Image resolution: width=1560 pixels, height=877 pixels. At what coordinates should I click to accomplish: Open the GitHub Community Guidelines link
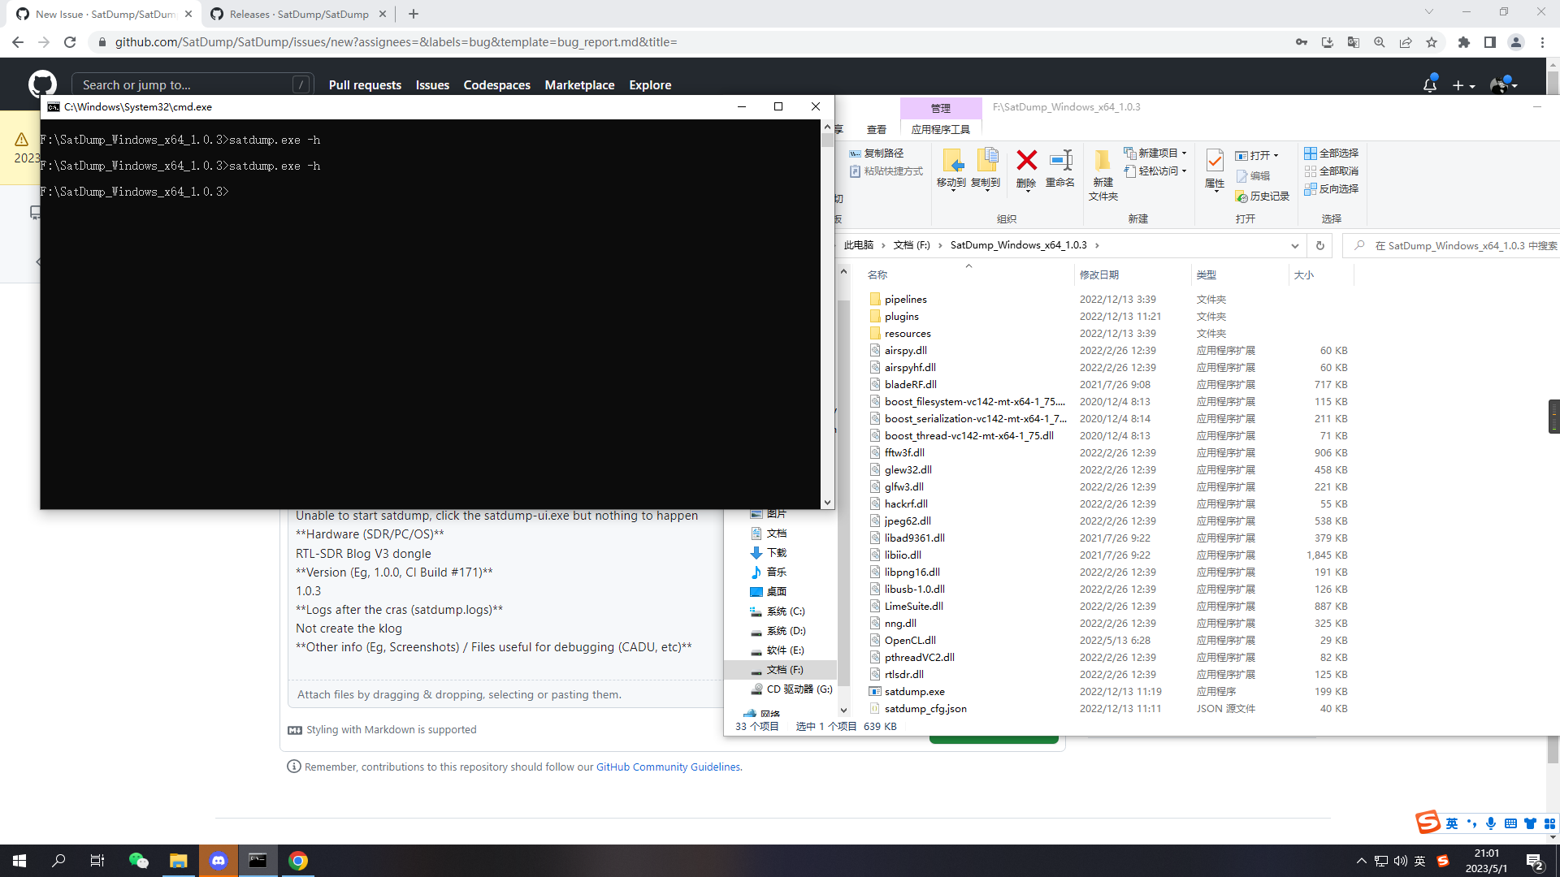click(x=668, y=767)
